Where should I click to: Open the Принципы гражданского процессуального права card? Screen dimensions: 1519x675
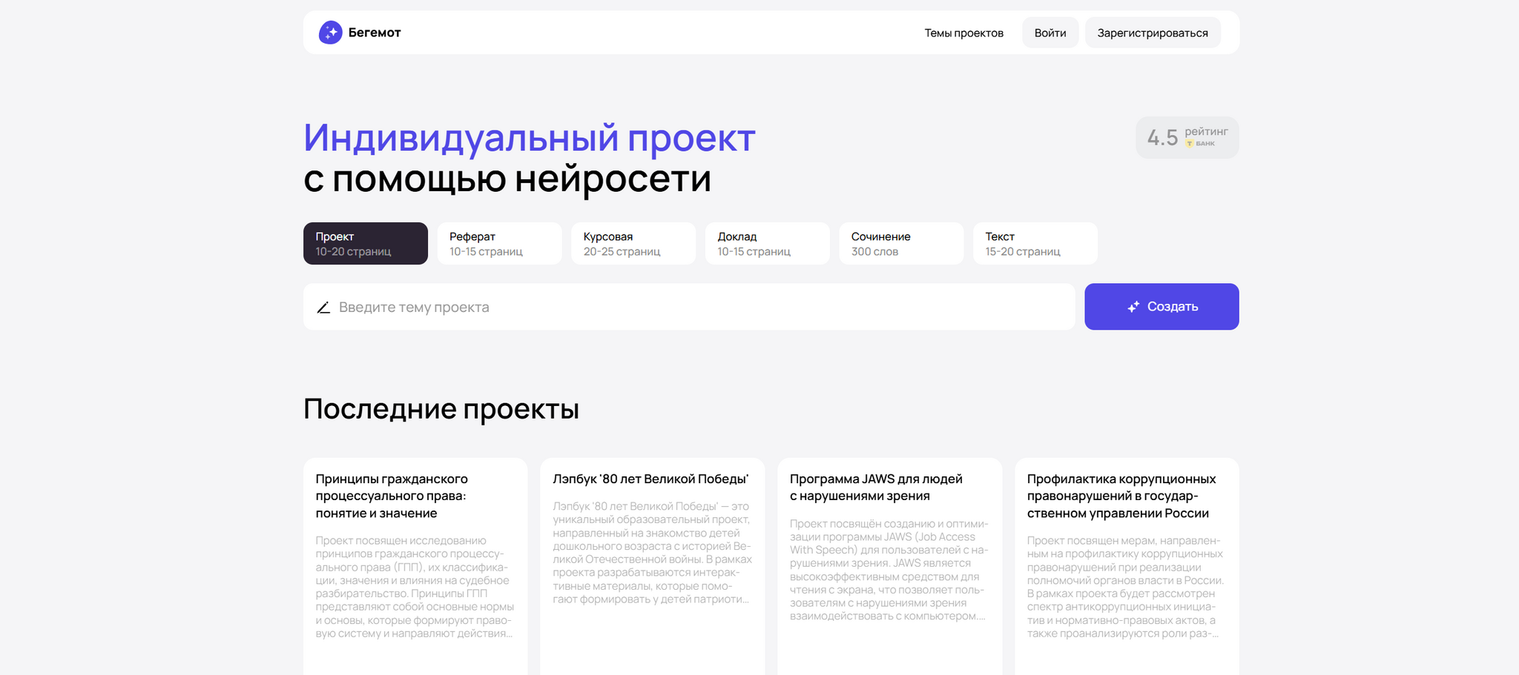[x=415, y=556]
